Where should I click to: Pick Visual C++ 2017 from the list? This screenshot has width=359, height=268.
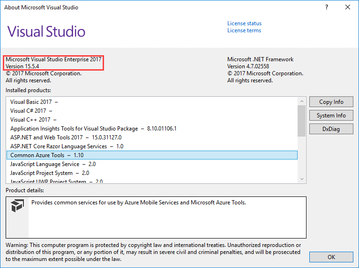tap(30, 119)
